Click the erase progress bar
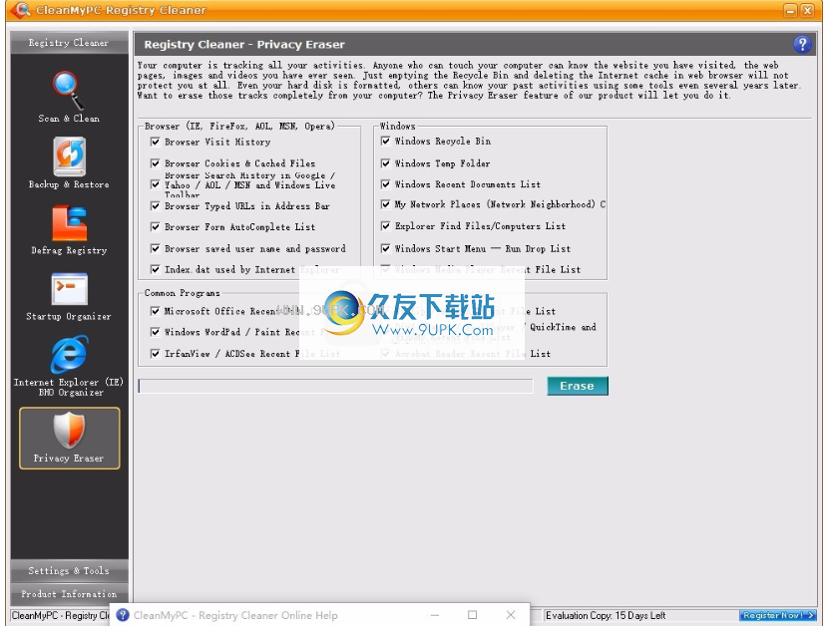Image resolution: width=825 pixels, height=626 pixels. point(335,387)
